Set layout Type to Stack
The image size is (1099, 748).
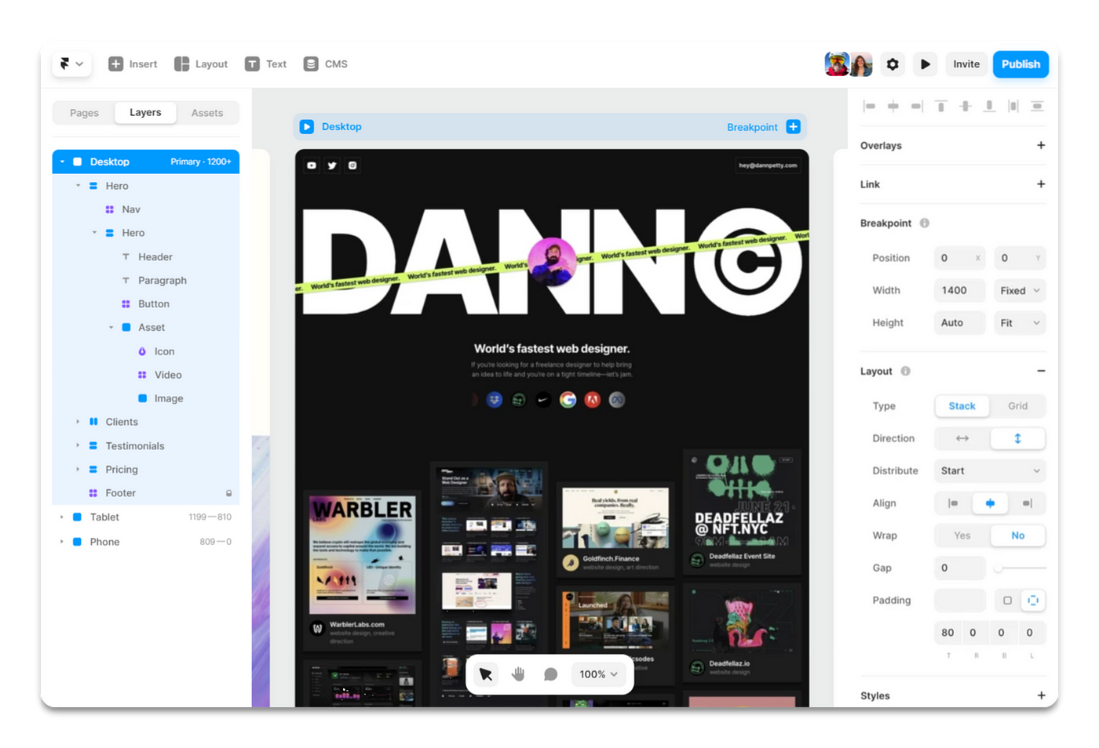(962, 406)
